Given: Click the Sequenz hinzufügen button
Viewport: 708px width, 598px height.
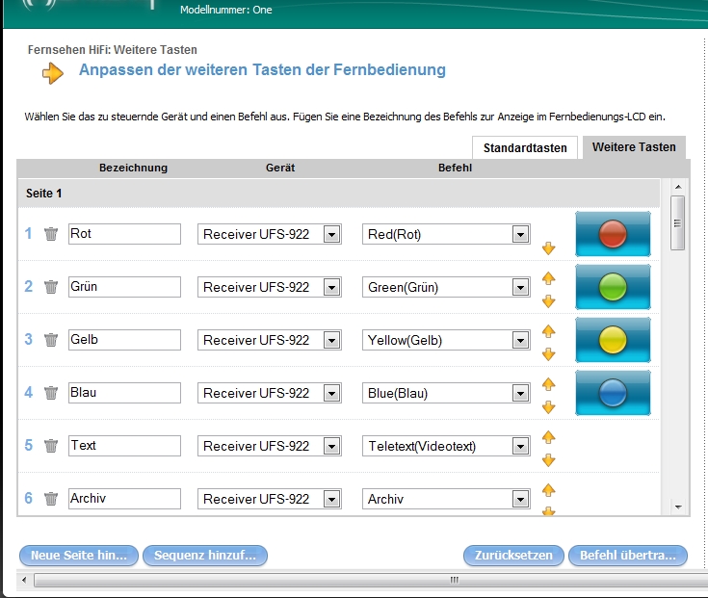Looking at the screenshot, I should coord(204,556).
